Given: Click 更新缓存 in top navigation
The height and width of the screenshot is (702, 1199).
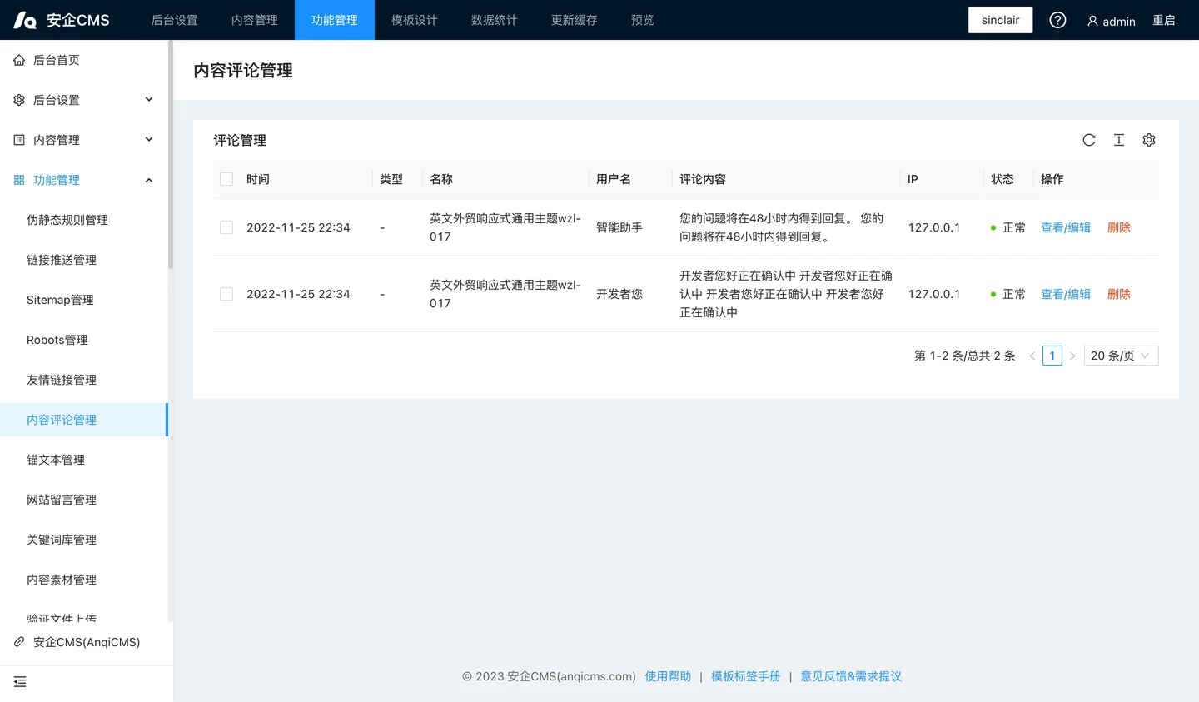Looking at the screenshot, I should (575, 20).
